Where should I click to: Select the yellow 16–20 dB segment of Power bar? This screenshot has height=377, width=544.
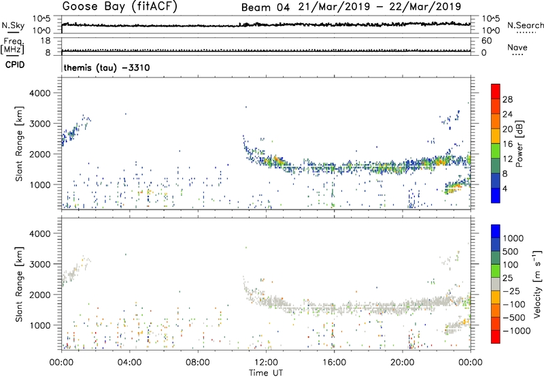[x=496, y=136]
